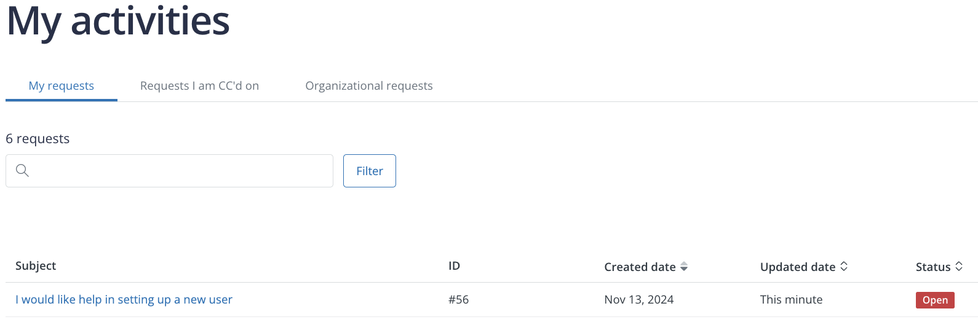
Task: Click the Subject column header
Action: pos(36,265)
